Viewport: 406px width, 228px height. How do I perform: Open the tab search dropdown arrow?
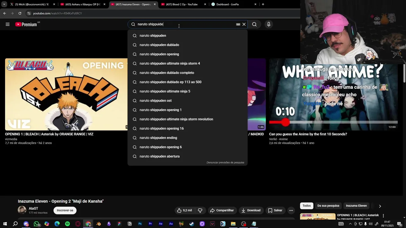pyautogui.click(x=4, y=4)
